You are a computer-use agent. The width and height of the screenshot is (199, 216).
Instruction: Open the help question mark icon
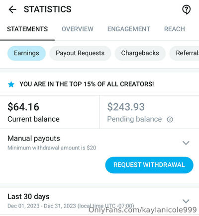click(x=187, y=9)
